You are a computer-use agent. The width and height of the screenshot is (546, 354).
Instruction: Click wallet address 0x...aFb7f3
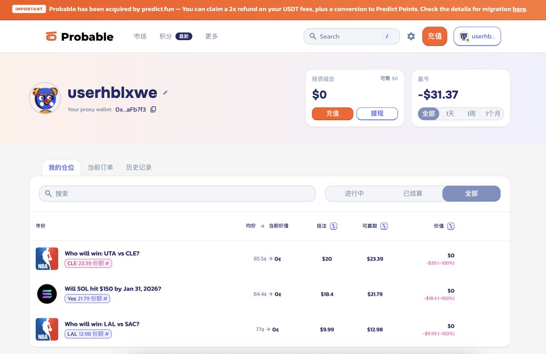[131, 109]
